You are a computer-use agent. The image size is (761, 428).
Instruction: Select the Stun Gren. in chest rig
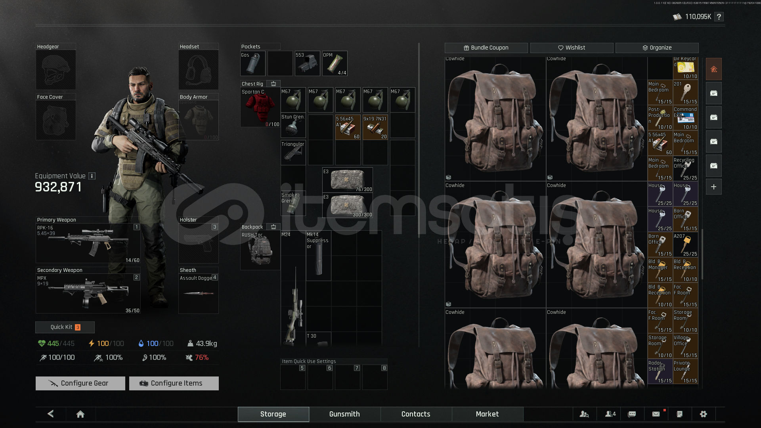click(293, 125)
